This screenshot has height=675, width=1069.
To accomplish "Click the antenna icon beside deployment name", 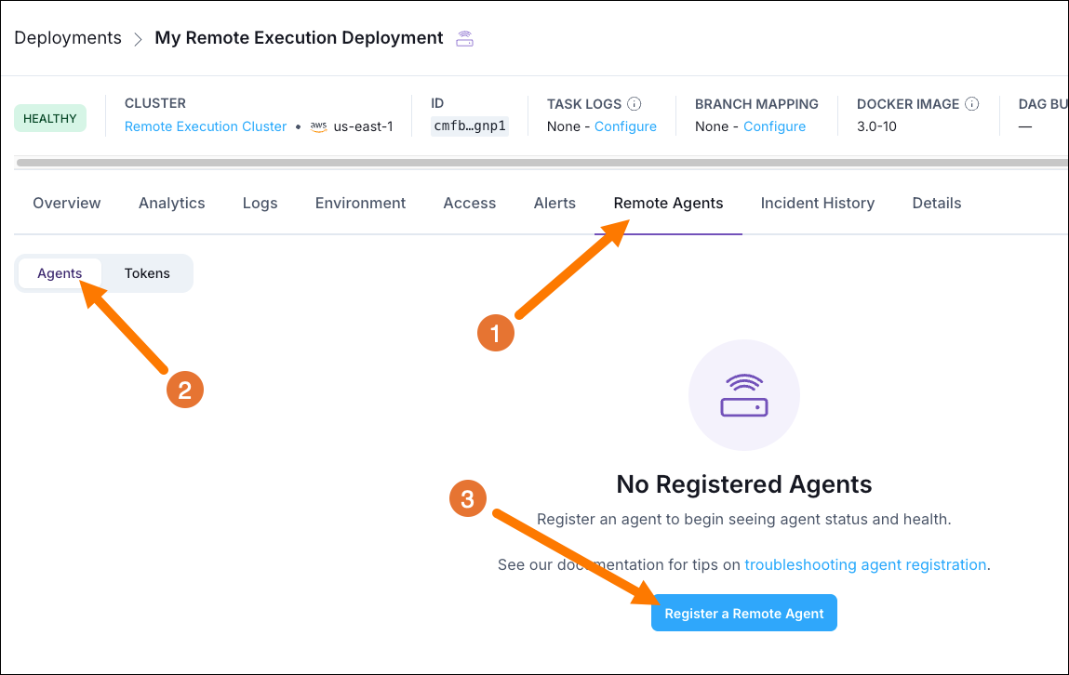I will (462, 38).
